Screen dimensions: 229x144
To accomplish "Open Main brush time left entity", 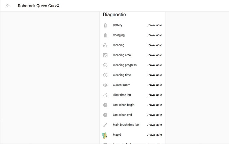I will point(126,125).
